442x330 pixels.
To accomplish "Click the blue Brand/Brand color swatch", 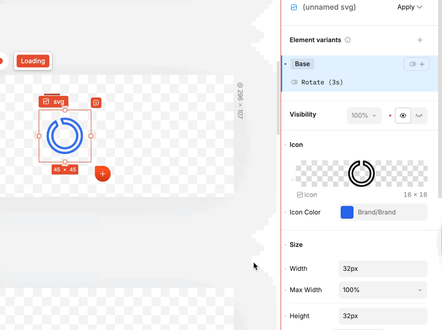I will click(x=347, y=212).
